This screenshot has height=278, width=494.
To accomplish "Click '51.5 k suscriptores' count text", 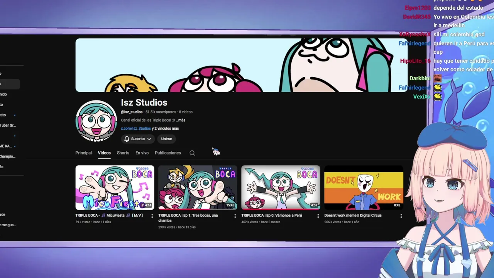I will click(161, 112).
